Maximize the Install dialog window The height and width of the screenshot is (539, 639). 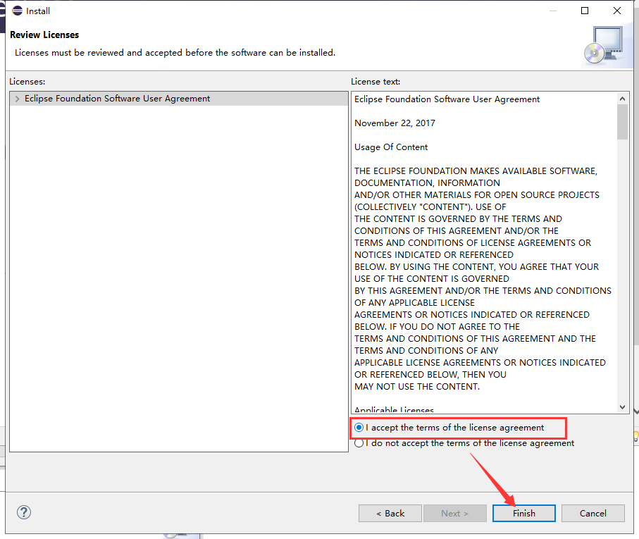[585, 11]
